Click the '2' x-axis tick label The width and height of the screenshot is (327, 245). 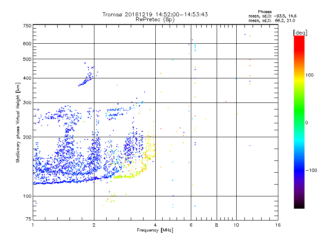click(94, 225)
